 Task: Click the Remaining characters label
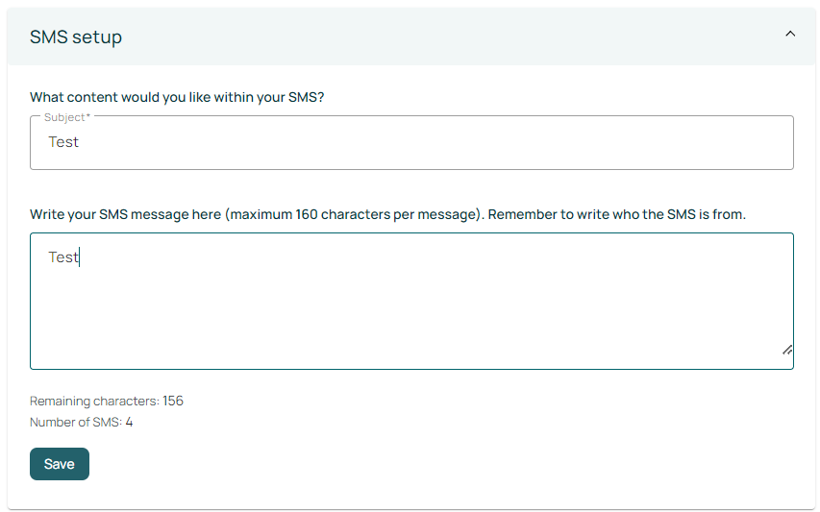tap(94, 401)
